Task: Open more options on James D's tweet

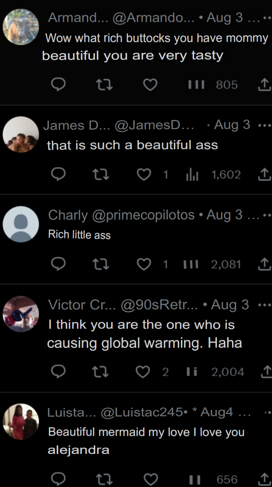Action: pyautogui.click(x=265, y=126)
